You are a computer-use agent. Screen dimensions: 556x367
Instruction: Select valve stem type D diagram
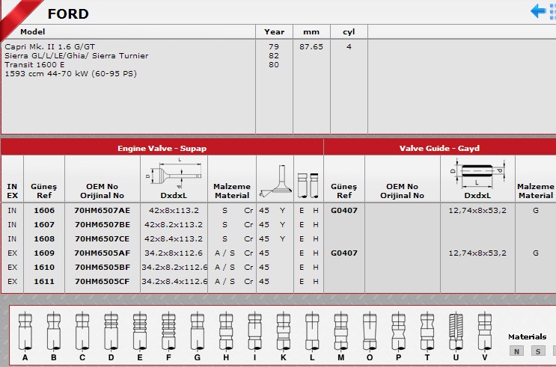111,332
